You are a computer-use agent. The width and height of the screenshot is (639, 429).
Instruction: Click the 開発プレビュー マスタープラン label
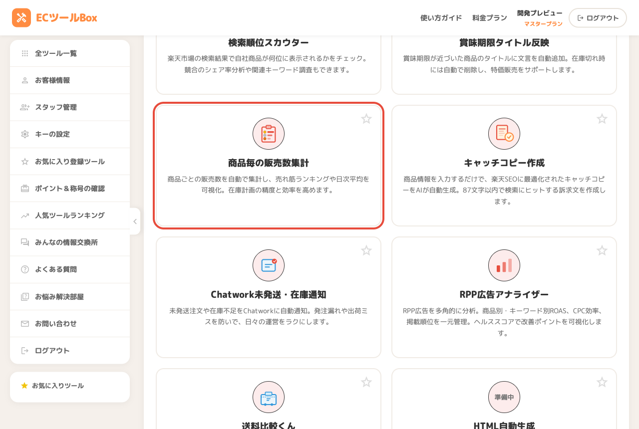coord(540,18)
